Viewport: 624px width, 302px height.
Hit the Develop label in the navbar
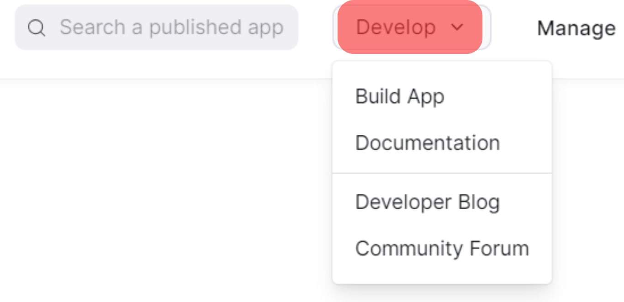(396, 27)
